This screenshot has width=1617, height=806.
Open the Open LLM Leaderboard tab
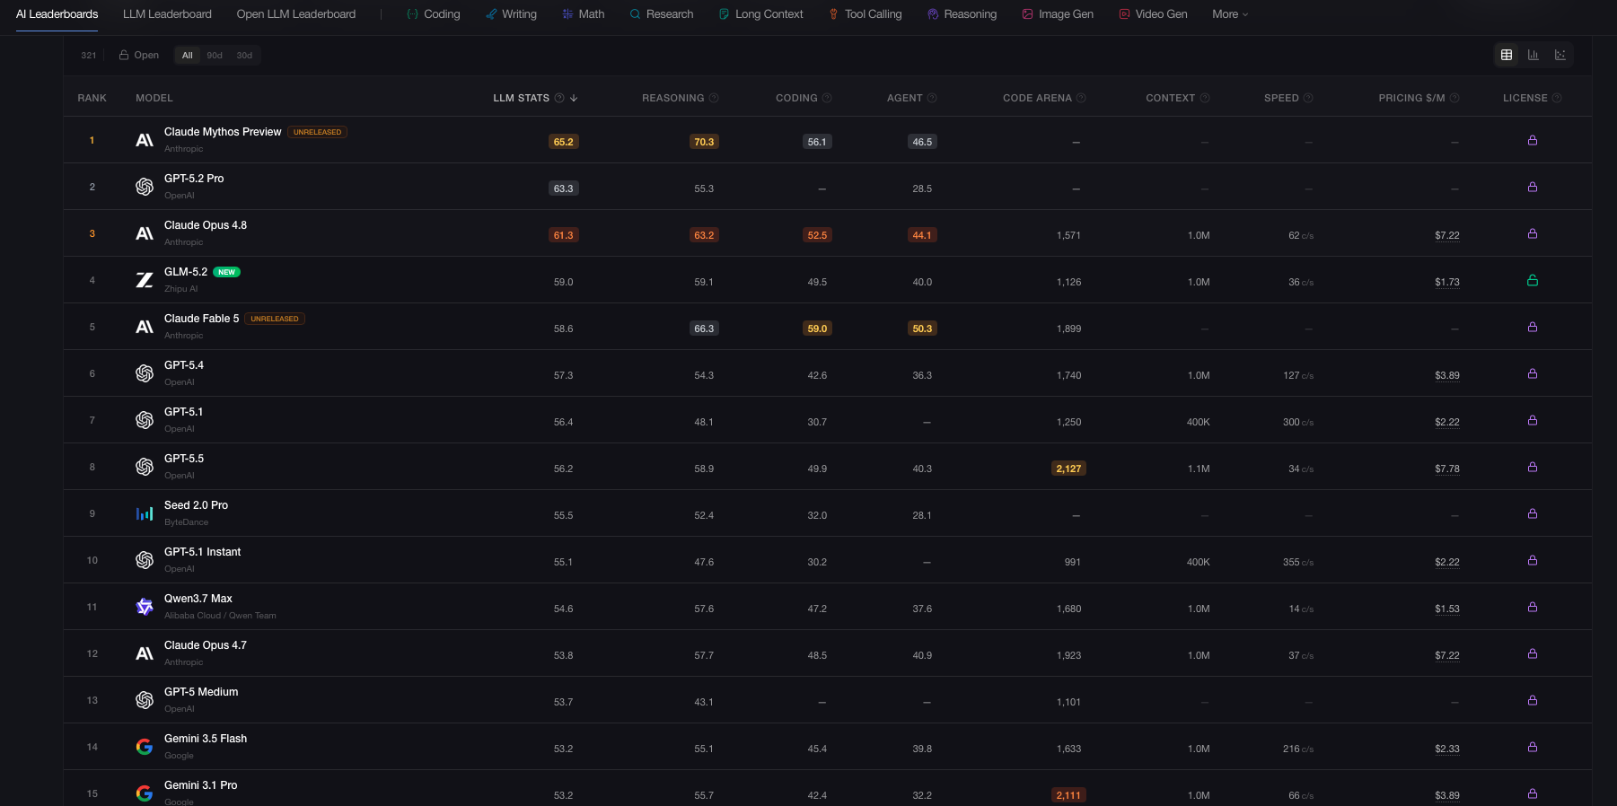[x=296, y=14]
